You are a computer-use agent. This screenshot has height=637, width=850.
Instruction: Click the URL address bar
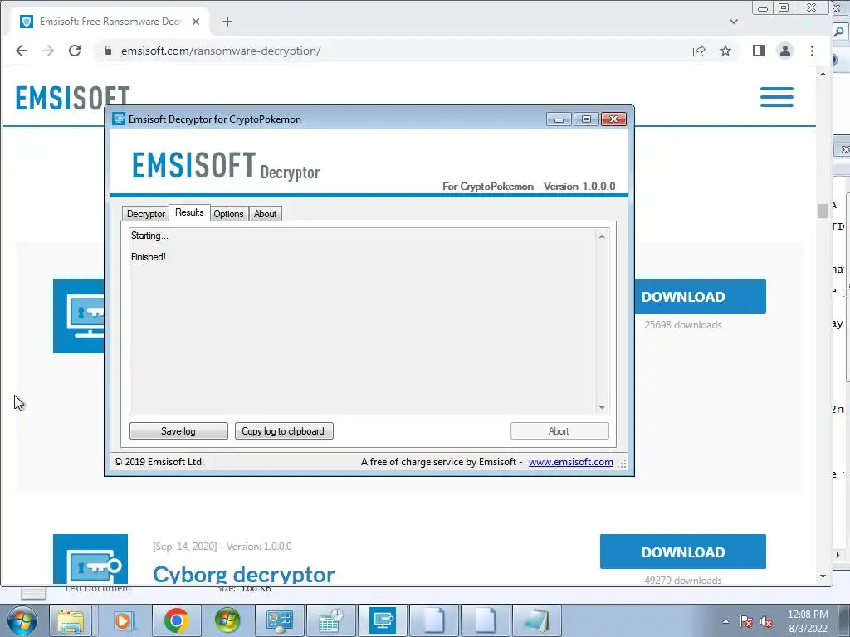tap(390, 51)
